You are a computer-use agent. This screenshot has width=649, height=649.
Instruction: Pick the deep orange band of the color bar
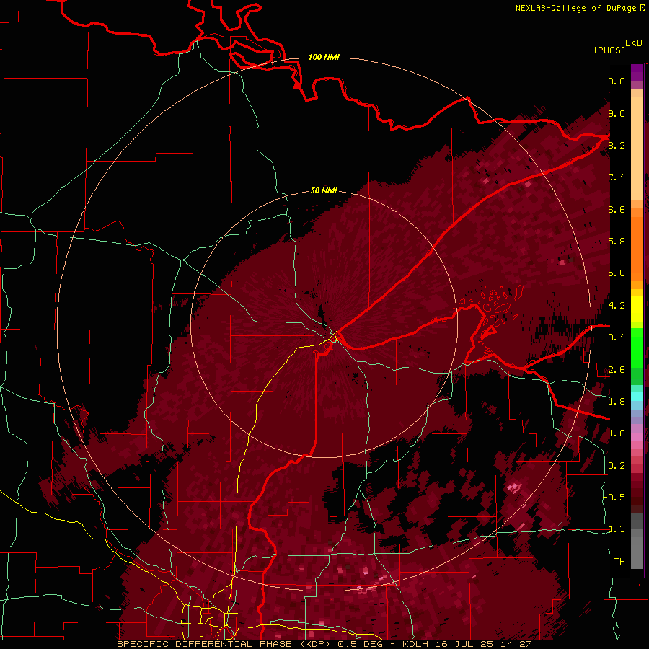pos(637,248)
